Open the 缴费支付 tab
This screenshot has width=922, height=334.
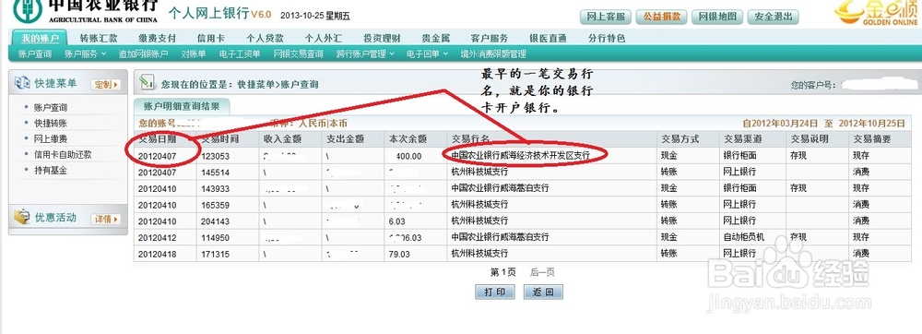tap(157, 38)
